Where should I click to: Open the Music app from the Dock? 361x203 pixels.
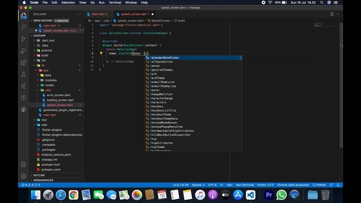click(x=200, y=195)
